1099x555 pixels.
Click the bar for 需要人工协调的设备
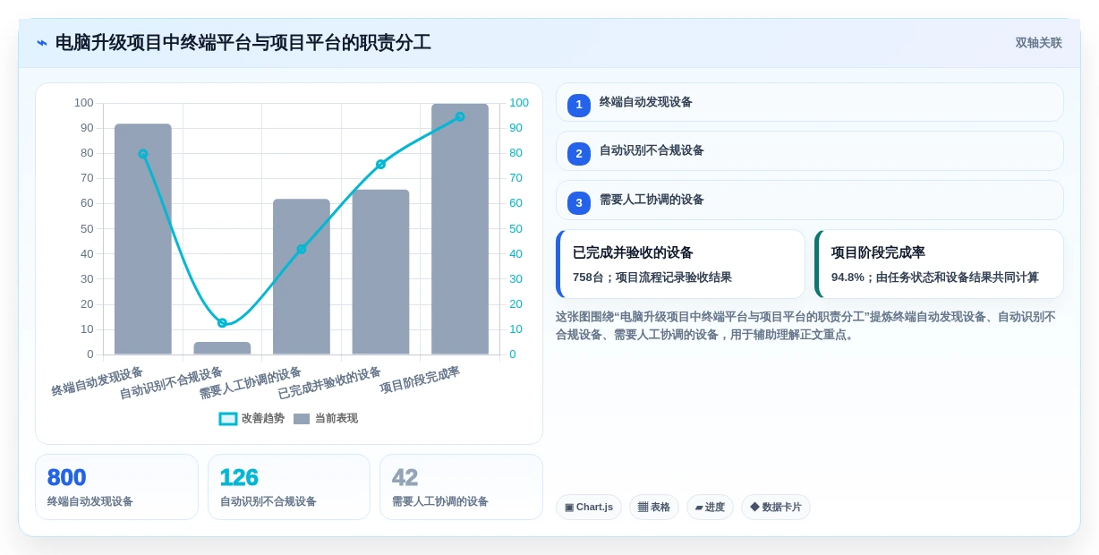pos(302,277)
